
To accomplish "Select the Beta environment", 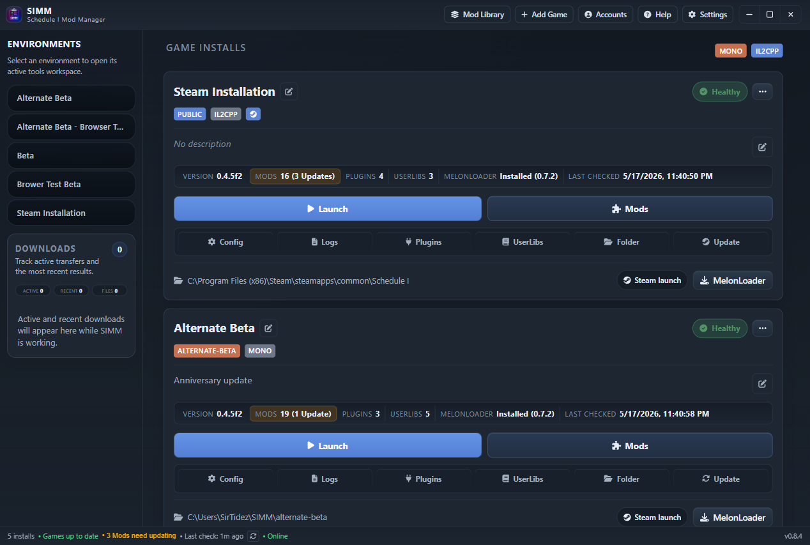I will point(71,155).
